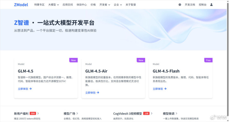
Task: Open 应用空间 nav item
Action: (68, 5)
